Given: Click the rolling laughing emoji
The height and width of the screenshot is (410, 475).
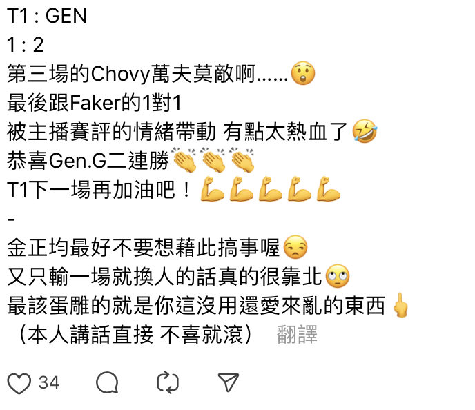Looking at the screenshot, I should pyautogui.click(x=365, y=131).
